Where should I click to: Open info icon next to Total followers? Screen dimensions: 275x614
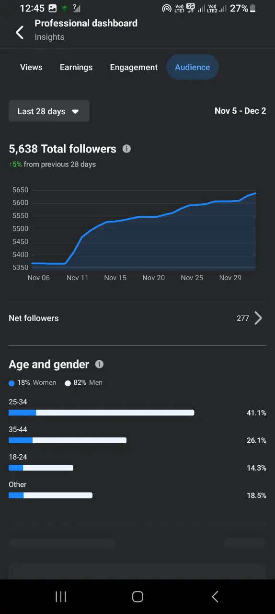[126, 149]
